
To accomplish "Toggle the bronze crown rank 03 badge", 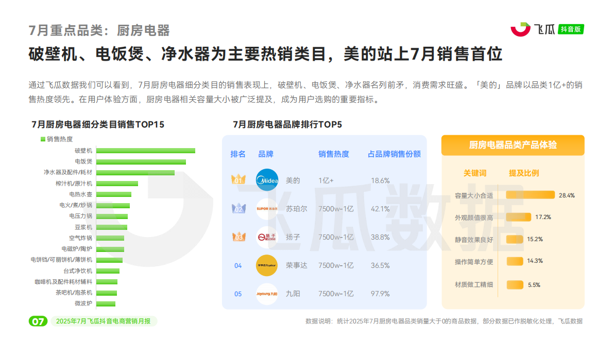I will point(237,237).
